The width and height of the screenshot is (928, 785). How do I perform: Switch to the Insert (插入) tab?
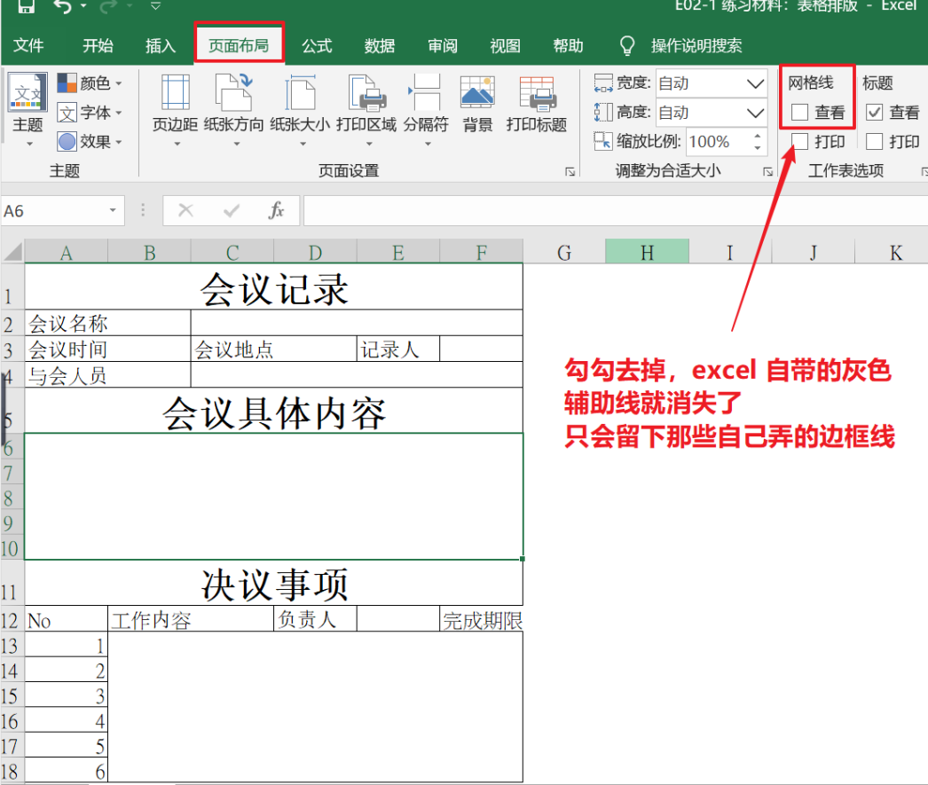161,45
